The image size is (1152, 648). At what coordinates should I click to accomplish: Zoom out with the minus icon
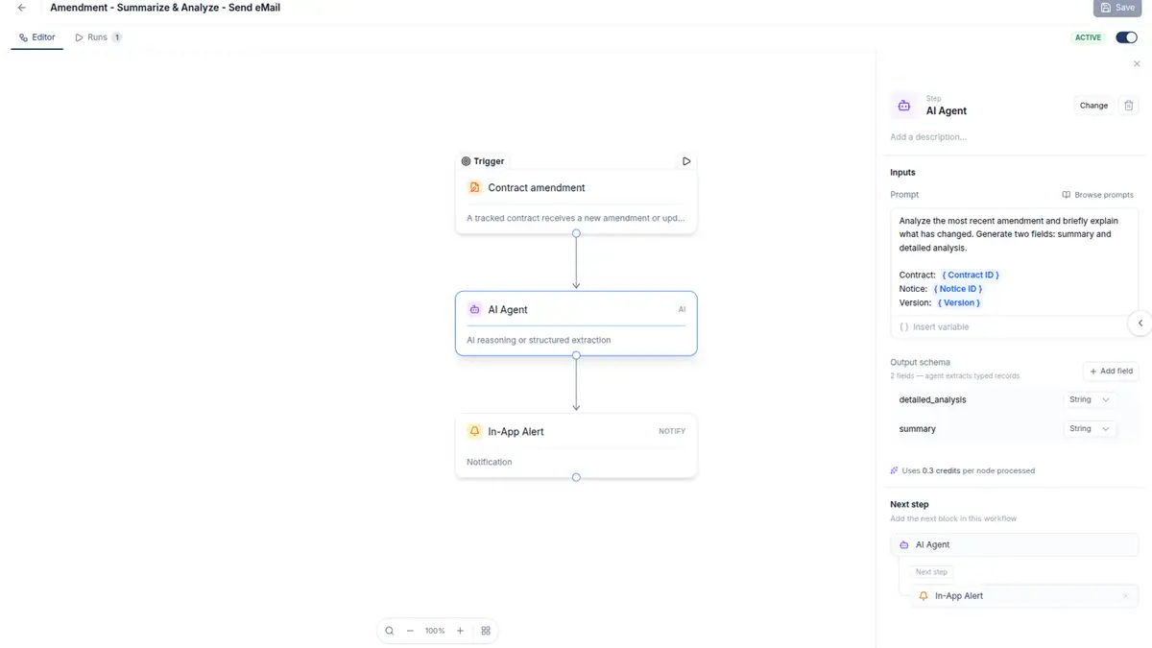(x=410, y=631)
